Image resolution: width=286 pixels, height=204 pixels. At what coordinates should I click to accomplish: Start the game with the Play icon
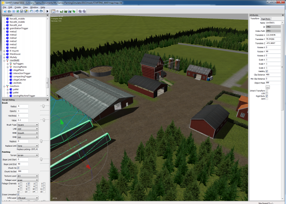pos(48,11)
